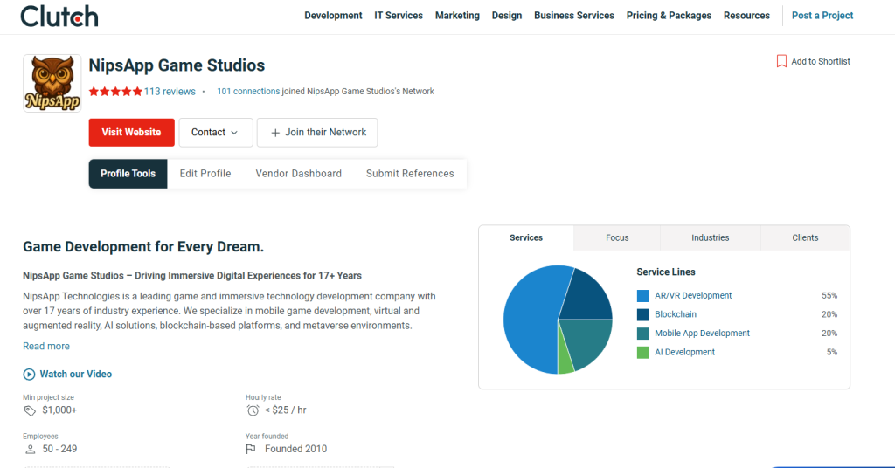Image resolution: width=895 pixels, height=468 pixels.
Task: Click the Blockchain color swatch
Action: click(x=642, y=314)
